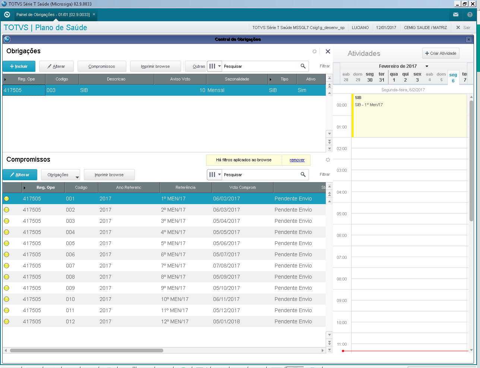Click yellow status icon for 1º MEN/17

tap(6, 199)
